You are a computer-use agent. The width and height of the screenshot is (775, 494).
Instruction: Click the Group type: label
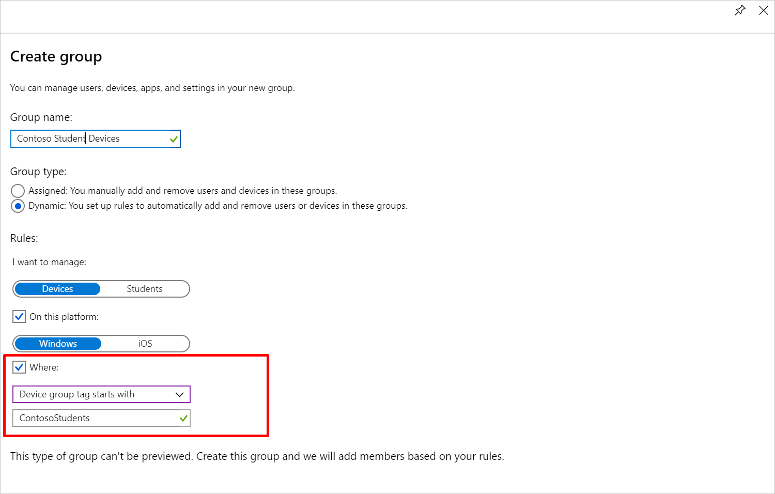[x=38, y=172]
